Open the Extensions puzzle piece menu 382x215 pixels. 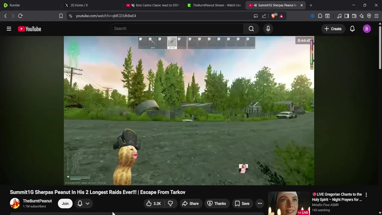(x=320, y=16)
